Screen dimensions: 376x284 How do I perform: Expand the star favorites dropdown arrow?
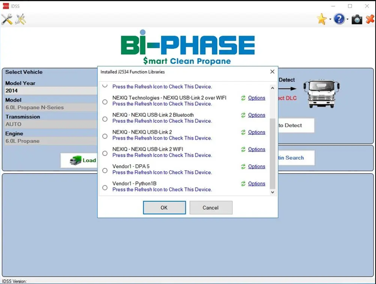coord(330,20)
